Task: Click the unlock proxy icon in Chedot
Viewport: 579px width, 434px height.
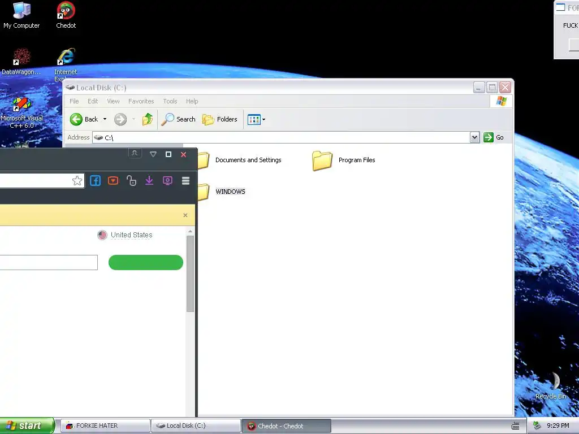Action: pos(131,180)
